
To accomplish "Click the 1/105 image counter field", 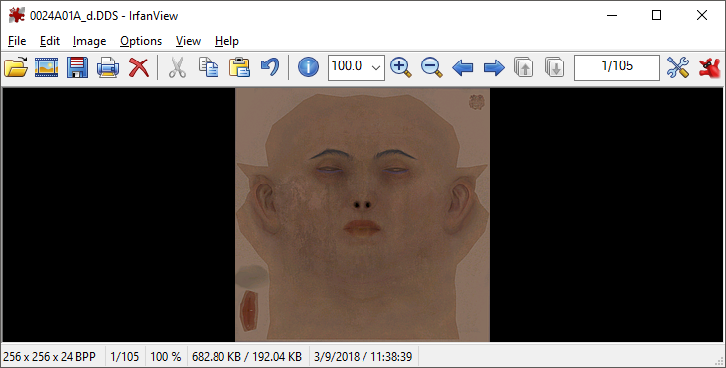I will 617,68.
